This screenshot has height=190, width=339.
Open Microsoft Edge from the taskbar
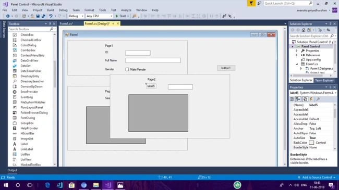tap(47, 185)
